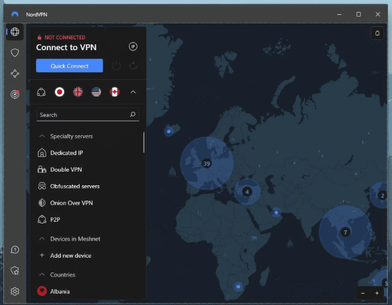Click the UAE server dot on map
The width and height of the screenshot is (392, 305).
[276, 213]
